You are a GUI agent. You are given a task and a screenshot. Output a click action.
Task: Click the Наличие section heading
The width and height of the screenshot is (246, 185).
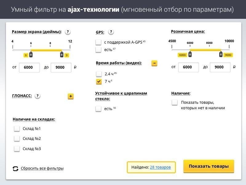click(181, 93)
